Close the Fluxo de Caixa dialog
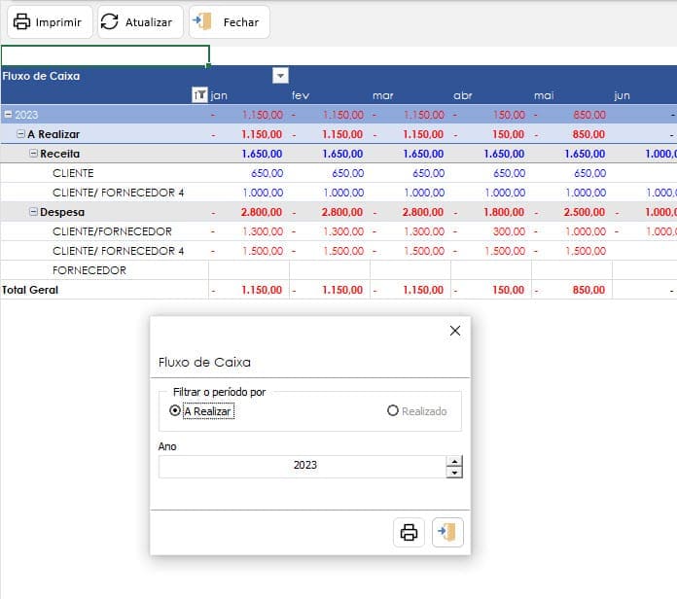The height and width of the screenshot is (599, 677). [x=454, y=331]
